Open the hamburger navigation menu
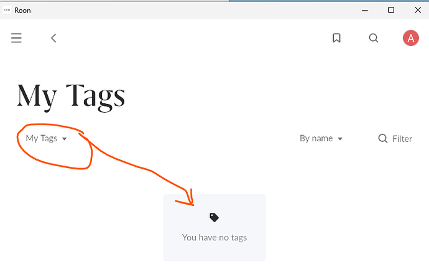The height and width of the screenshot is (272, 429). coord(16,38)
